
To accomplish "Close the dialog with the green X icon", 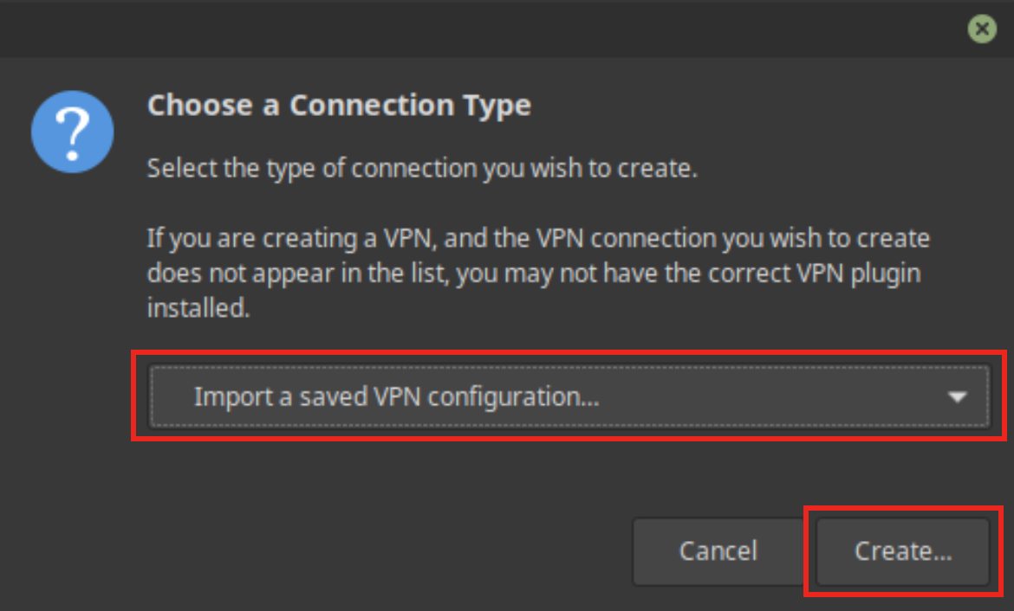I will (x=981, y=29).
